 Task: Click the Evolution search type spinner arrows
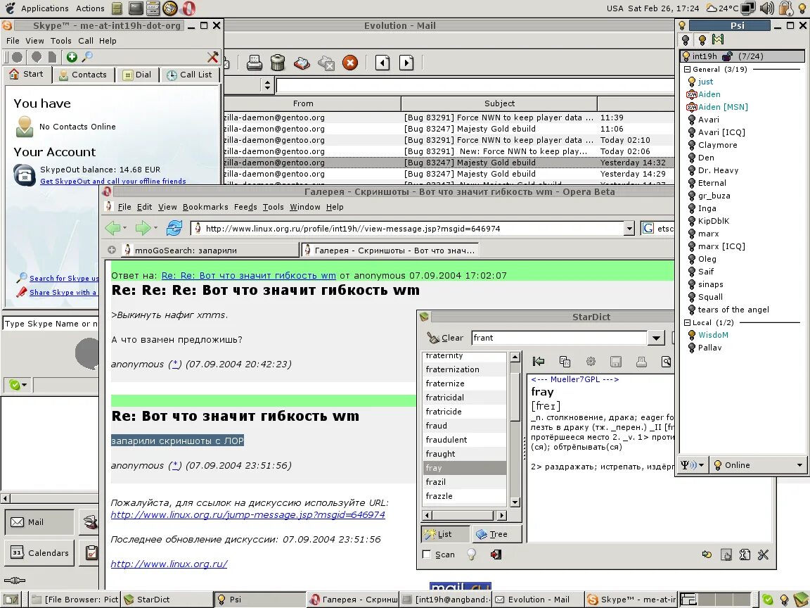[x=267, y=84]
